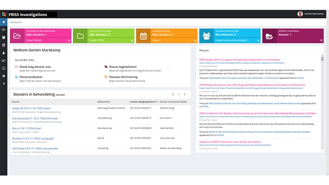Viewport: 329px width, 185px height.
Task: Open the single person sidebar icon
Action: [x=4, y=53]
